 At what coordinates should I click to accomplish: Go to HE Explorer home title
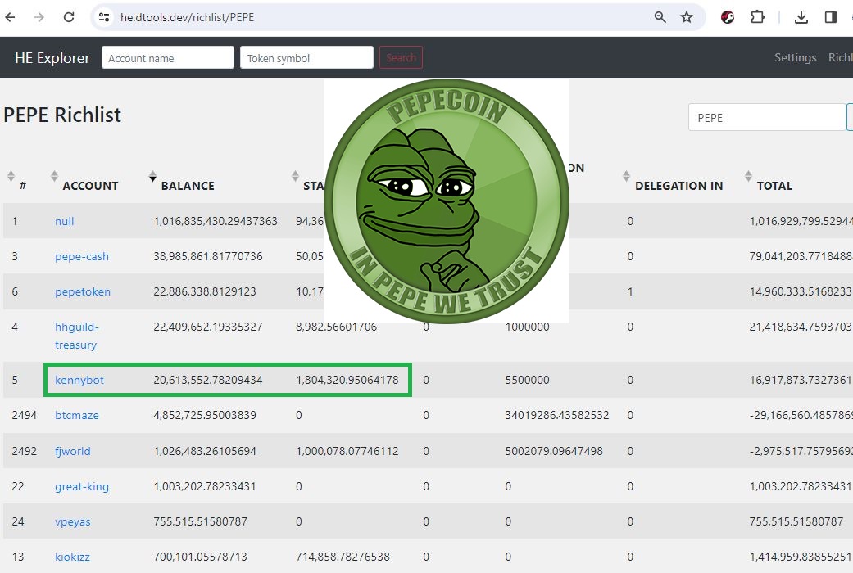pos(52,58)
